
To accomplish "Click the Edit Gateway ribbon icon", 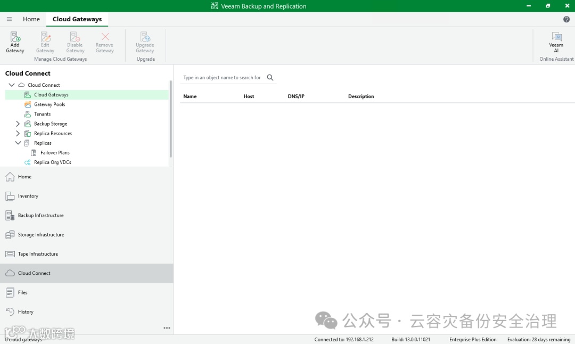I will (45, 37).
